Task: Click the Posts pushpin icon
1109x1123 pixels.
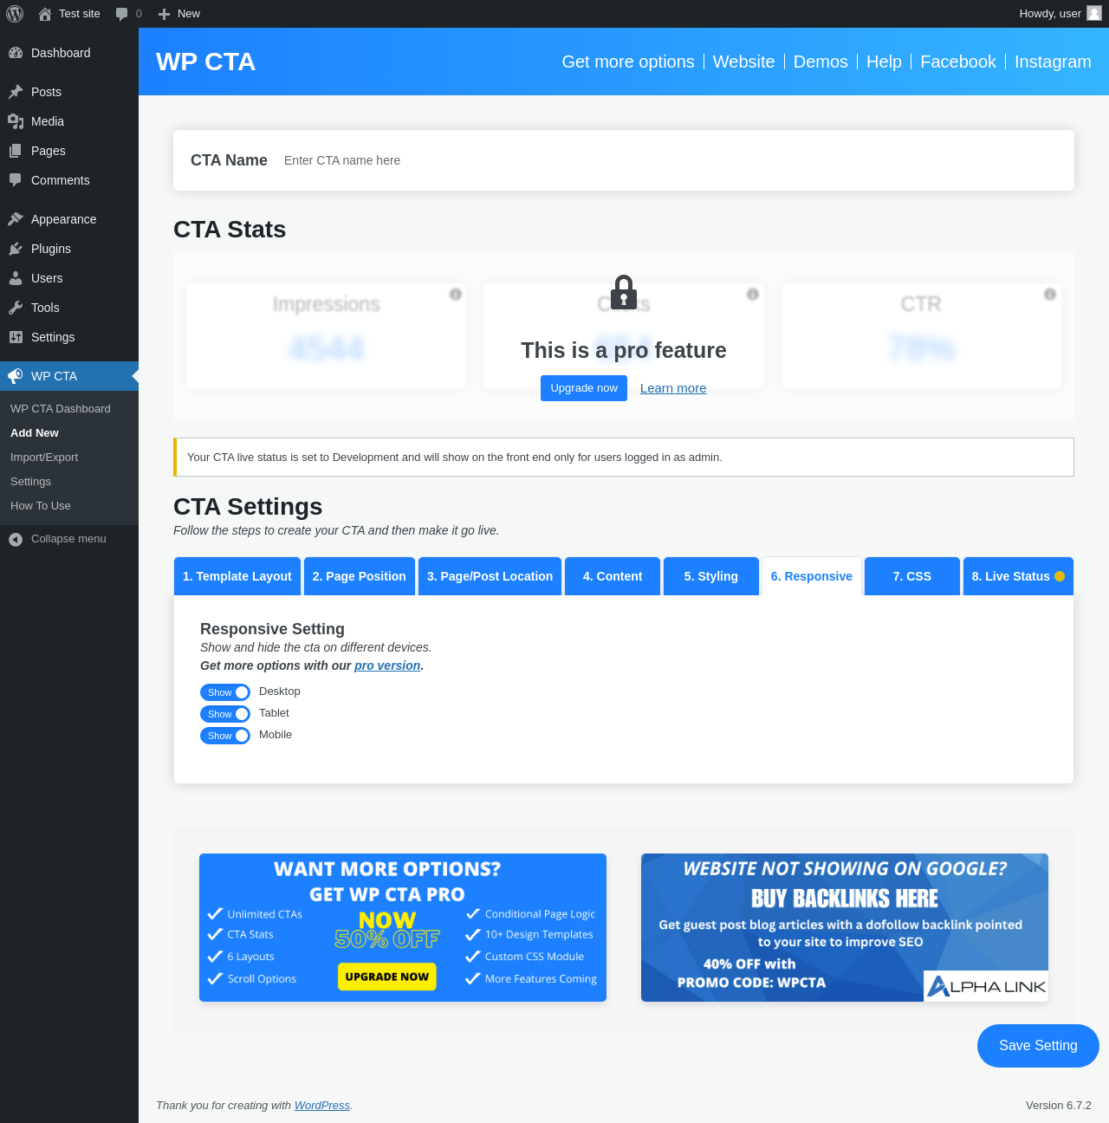Action: pyautogui.click(x=16, y=92)
